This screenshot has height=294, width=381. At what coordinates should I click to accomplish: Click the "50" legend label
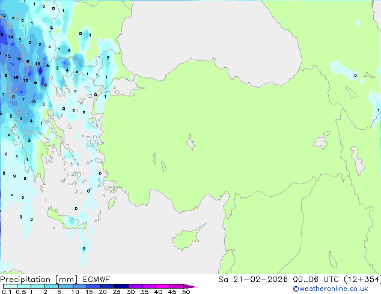click(186, 292)
